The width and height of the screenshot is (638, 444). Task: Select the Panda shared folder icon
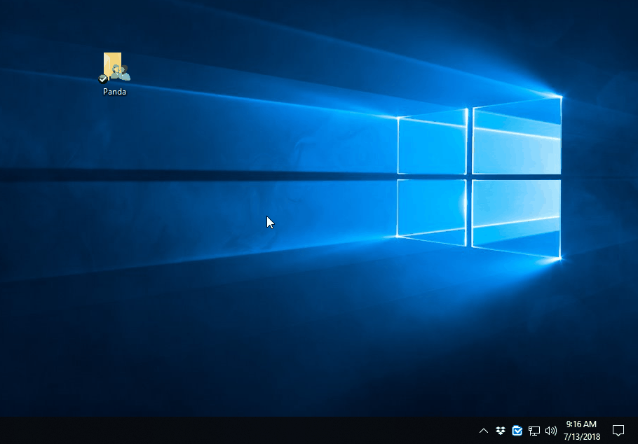tap(114, 67)
